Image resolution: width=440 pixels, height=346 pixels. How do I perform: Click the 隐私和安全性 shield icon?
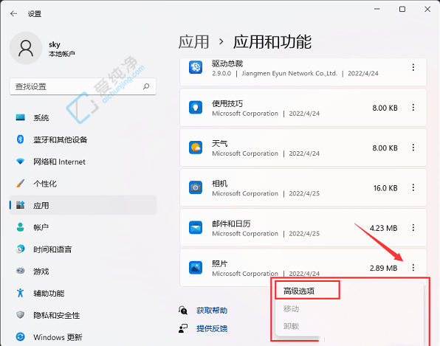click(20, 315)
